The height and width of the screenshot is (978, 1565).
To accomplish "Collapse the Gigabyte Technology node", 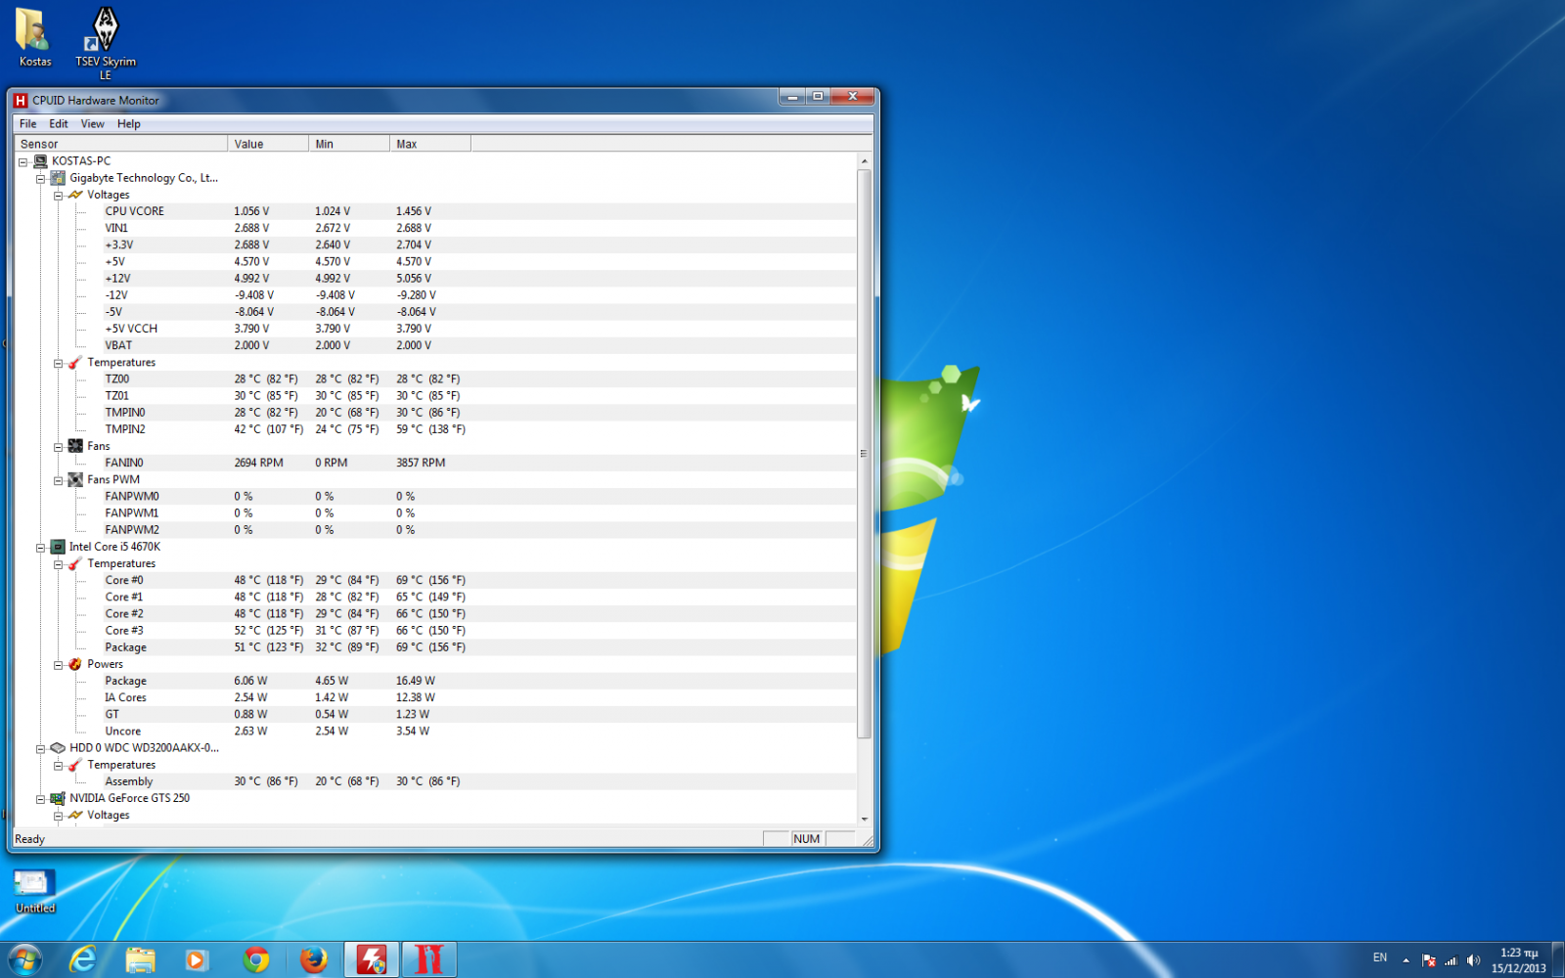I will tap(40, 179).
